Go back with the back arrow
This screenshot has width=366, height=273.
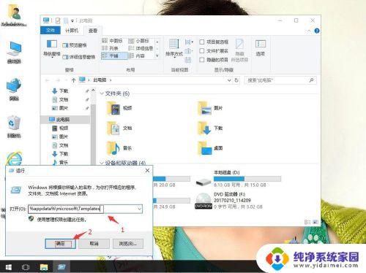click(48, 80)
